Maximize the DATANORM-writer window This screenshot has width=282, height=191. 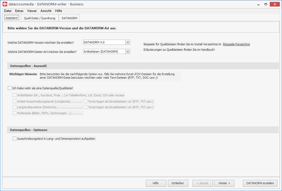[x=266, y=4]
